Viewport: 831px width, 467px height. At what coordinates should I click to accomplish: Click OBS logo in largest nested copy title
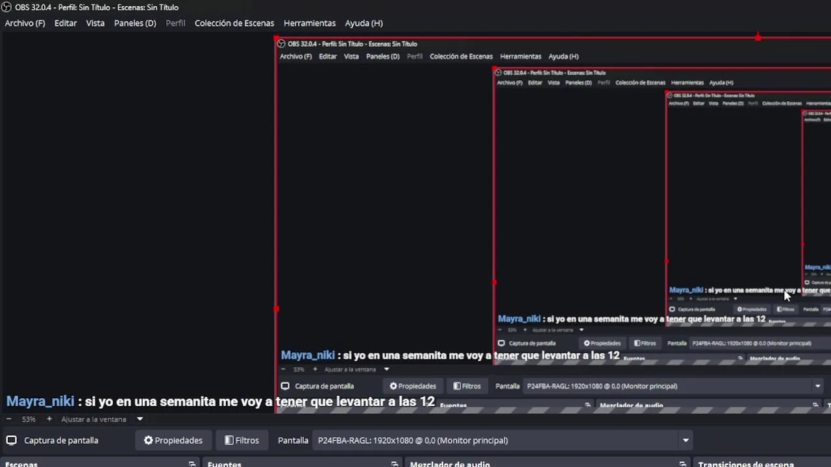(281, 43)
